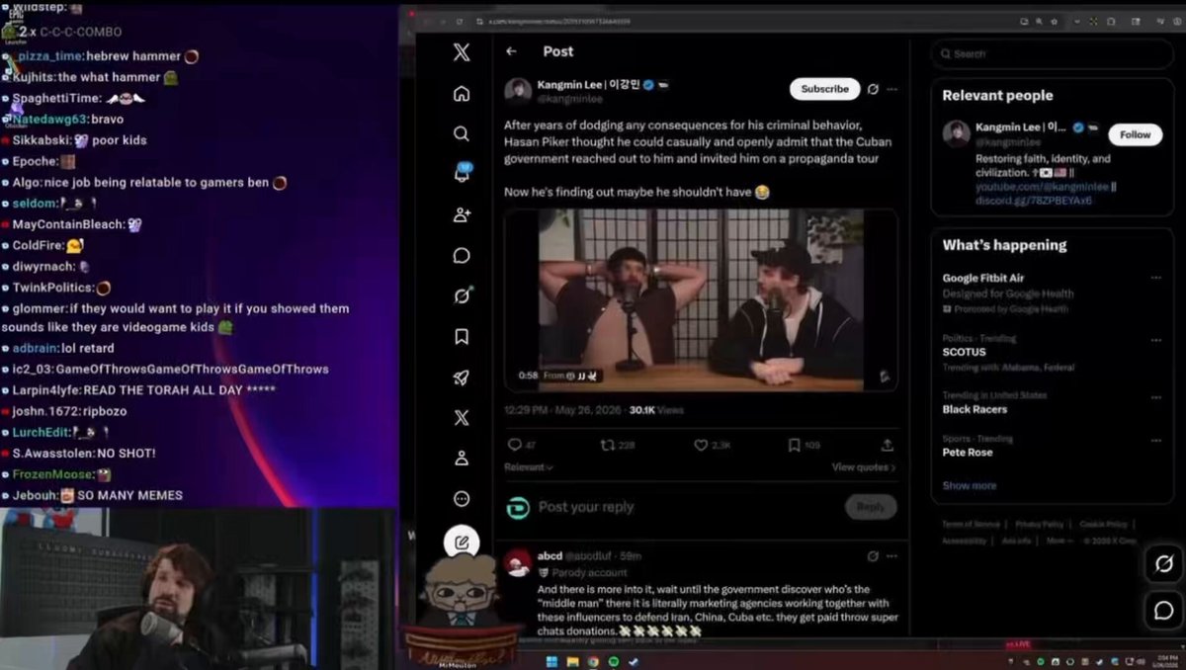The image size is (1186, 670).
Task: Click the 30.1K Views count
Action: click(656, 410)
